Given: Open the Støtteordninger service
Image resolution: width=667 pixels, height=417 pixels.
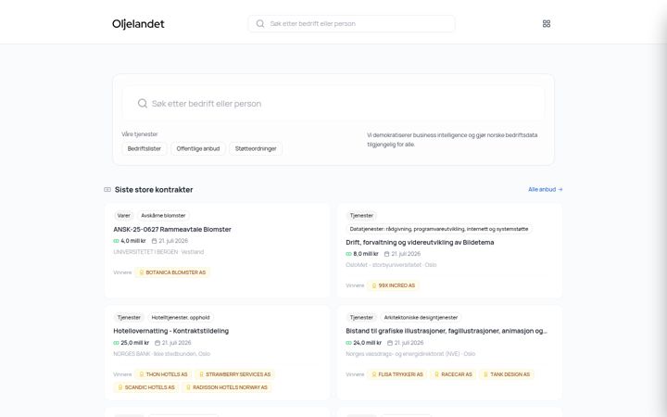Looking at the screenshot, I should tap(256, 148).
